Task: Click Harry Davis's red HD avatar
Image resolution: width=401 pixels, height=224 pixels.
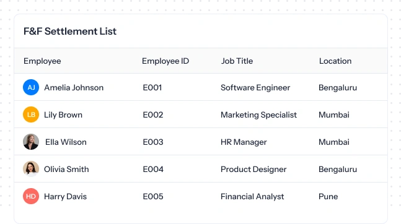Action: tap(31, 196)
